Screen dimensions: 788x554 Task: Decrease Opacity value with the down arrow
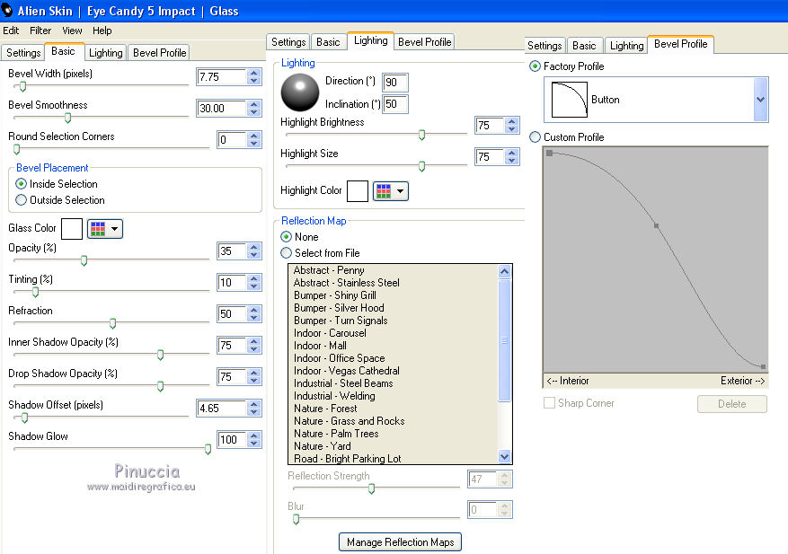253,256
